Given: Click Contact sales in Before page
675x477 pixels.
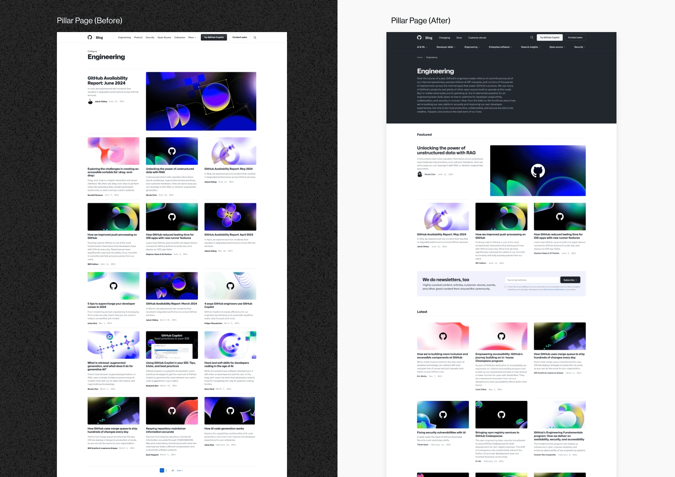Looking at the screenshot, I should click(240, 37).
